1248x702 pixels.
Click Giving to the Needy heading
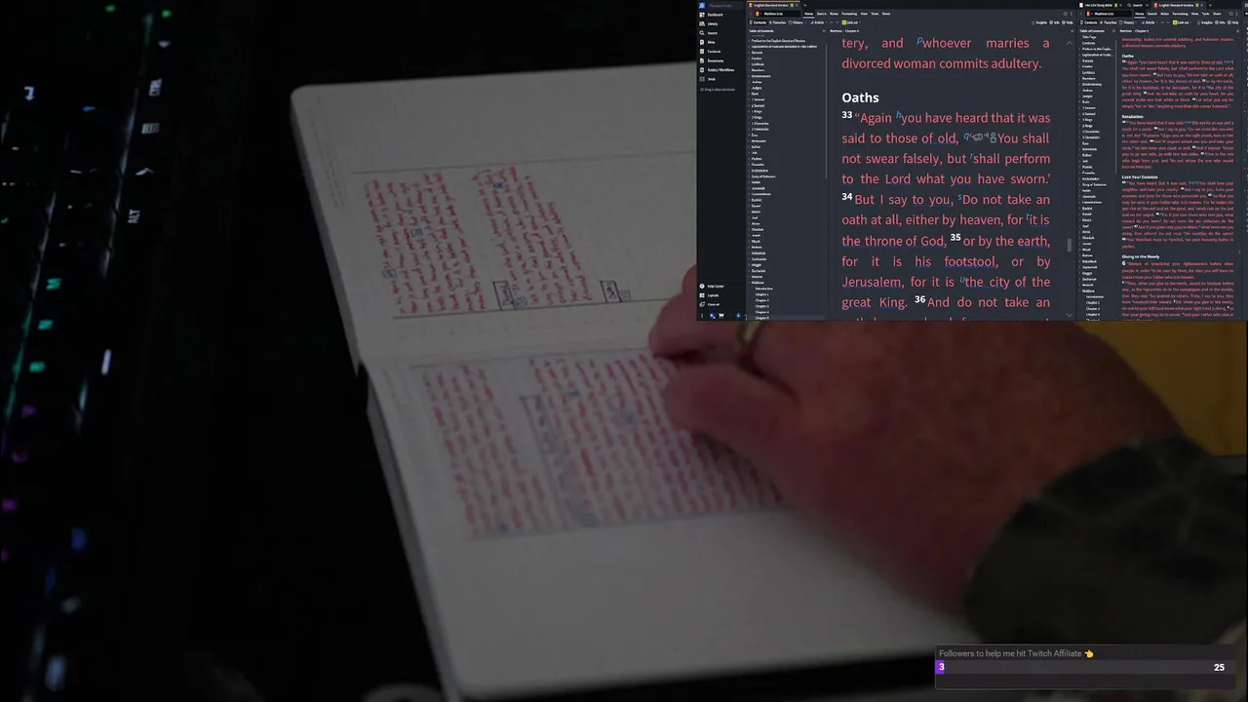pos(1140,256)
